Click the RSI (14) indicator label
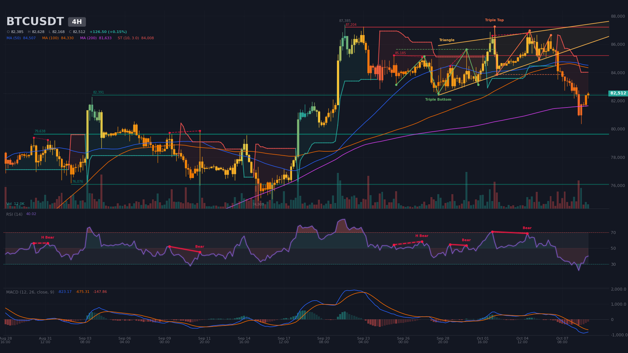Screen dimensions: 628x353 pos(14,214)
